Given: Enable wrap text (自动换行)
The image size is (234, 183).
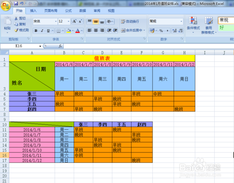Looking at the screenshot, I should (130, 22).
